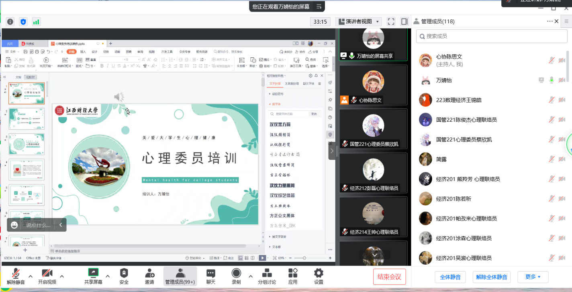Image resolution: width=572 pixels, height=292 pixels.
Task: Click the red 结束会议 button
Action: [389, 277]
